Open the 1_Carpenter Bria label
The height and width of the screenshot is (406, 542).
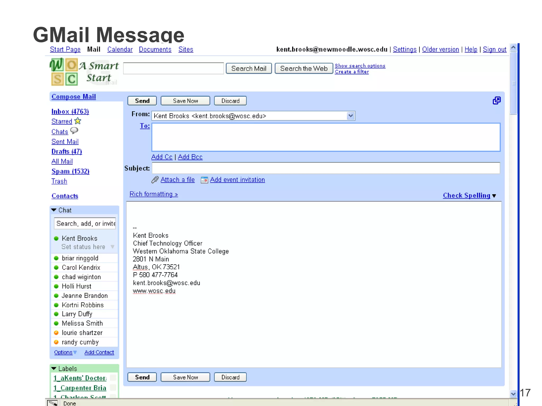point(80,388)
